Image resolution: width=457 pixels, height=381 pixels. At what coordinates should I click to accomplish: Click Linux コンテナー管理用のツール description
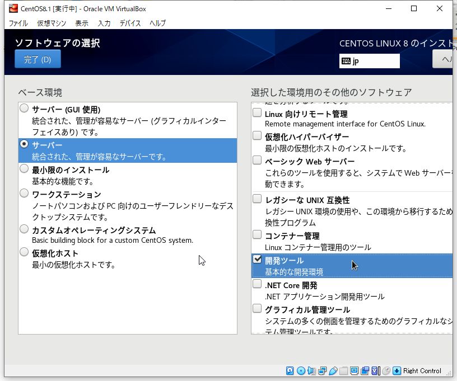318,247
